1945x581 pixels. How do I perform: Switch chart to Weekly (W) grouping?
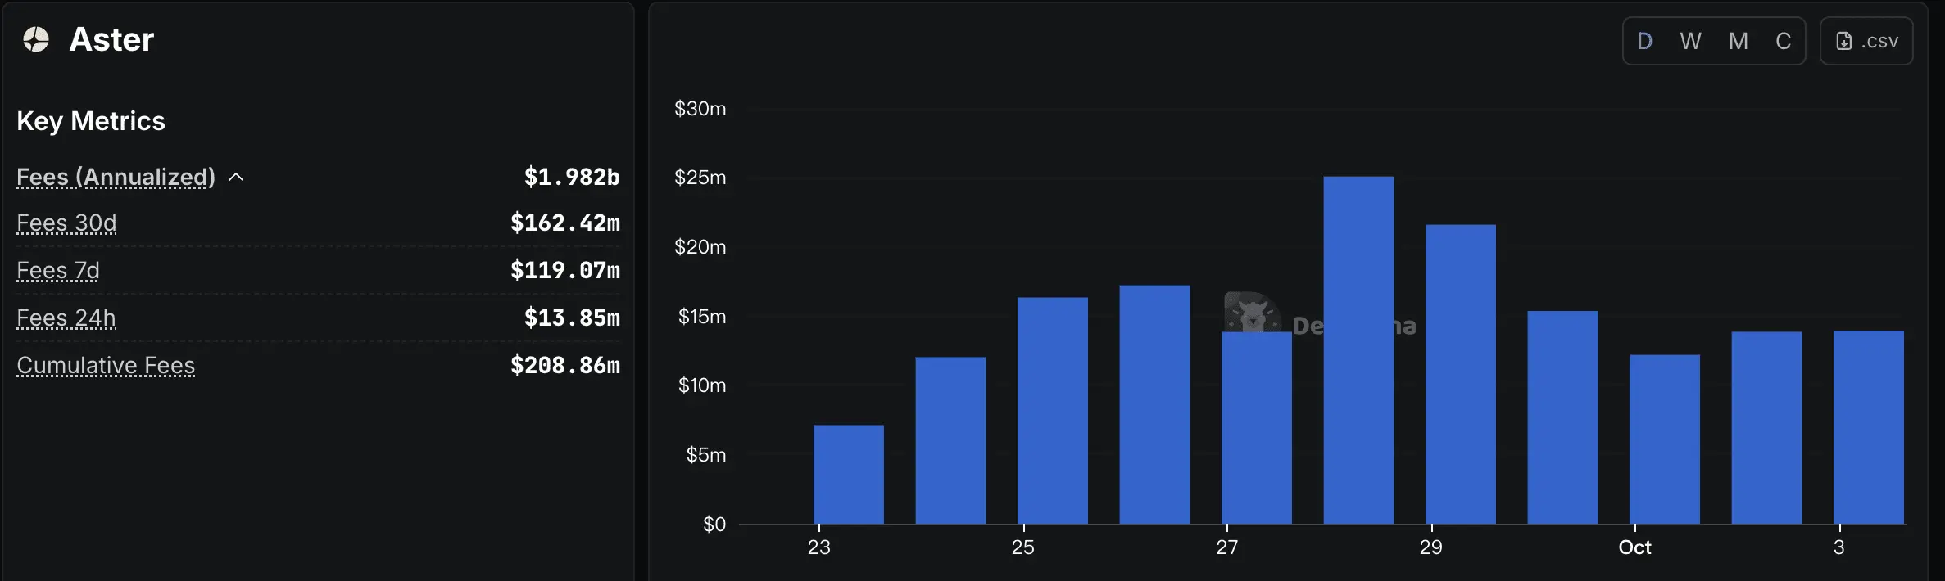[1690, 41]
